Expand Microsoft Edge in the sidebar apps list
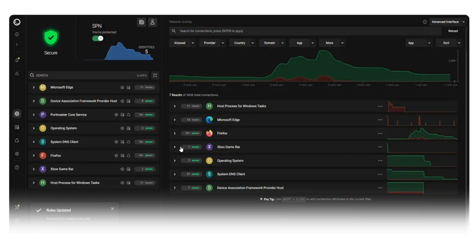The width and height of the screenshot is (475, 248). pos(33,87)
